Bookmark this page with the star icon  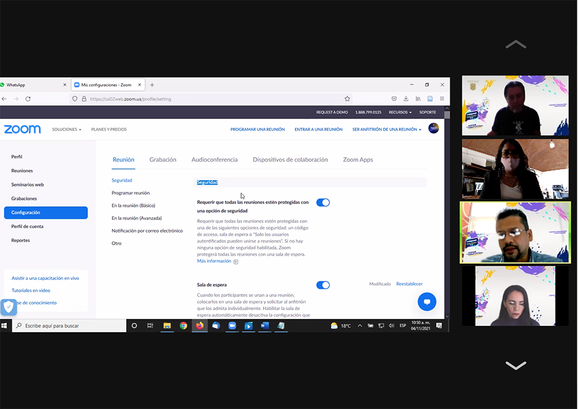tap(347, 99)
